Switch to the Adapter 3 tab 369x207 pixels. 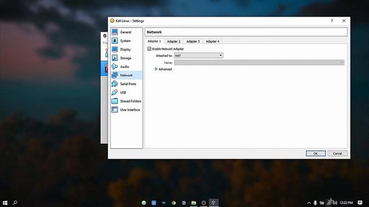click(x=193, y=41)
